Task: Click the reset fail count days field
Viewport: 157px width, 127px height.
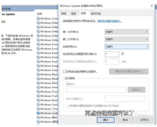Action: 112,54
